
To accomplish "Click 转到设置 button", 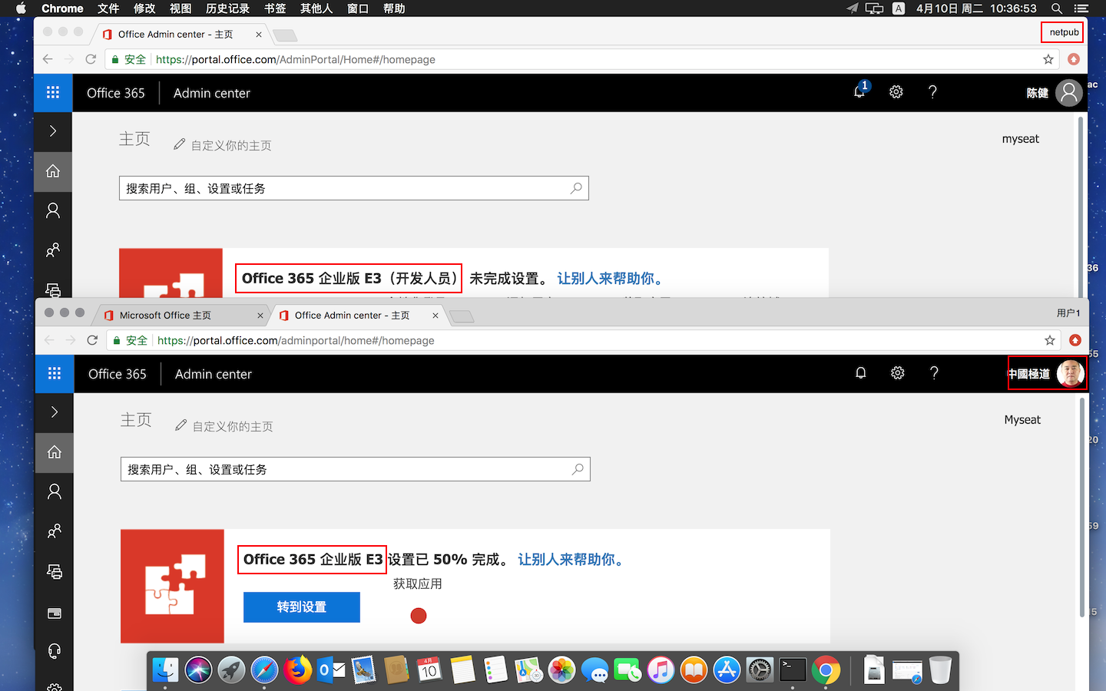I will point(302,607).
